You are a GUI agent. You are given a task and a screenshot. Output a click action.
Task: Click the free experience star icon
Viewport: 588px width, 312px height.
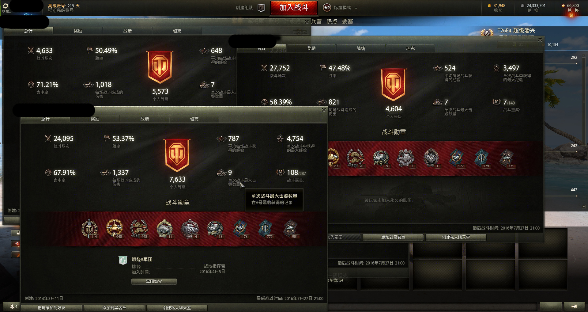563,6
